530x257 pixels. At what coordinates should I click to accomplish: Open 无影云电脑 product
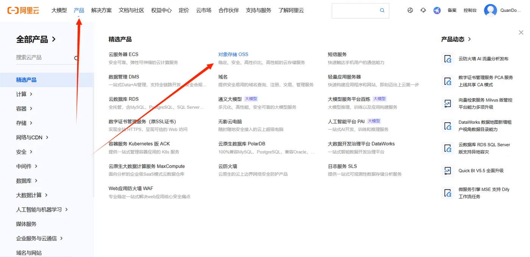pos(230,122)
